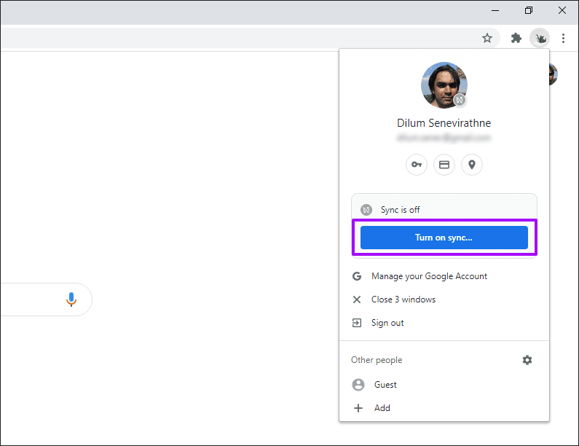Click the Sync is off status icon
579x446 pixels.
(x=366, y=210)
